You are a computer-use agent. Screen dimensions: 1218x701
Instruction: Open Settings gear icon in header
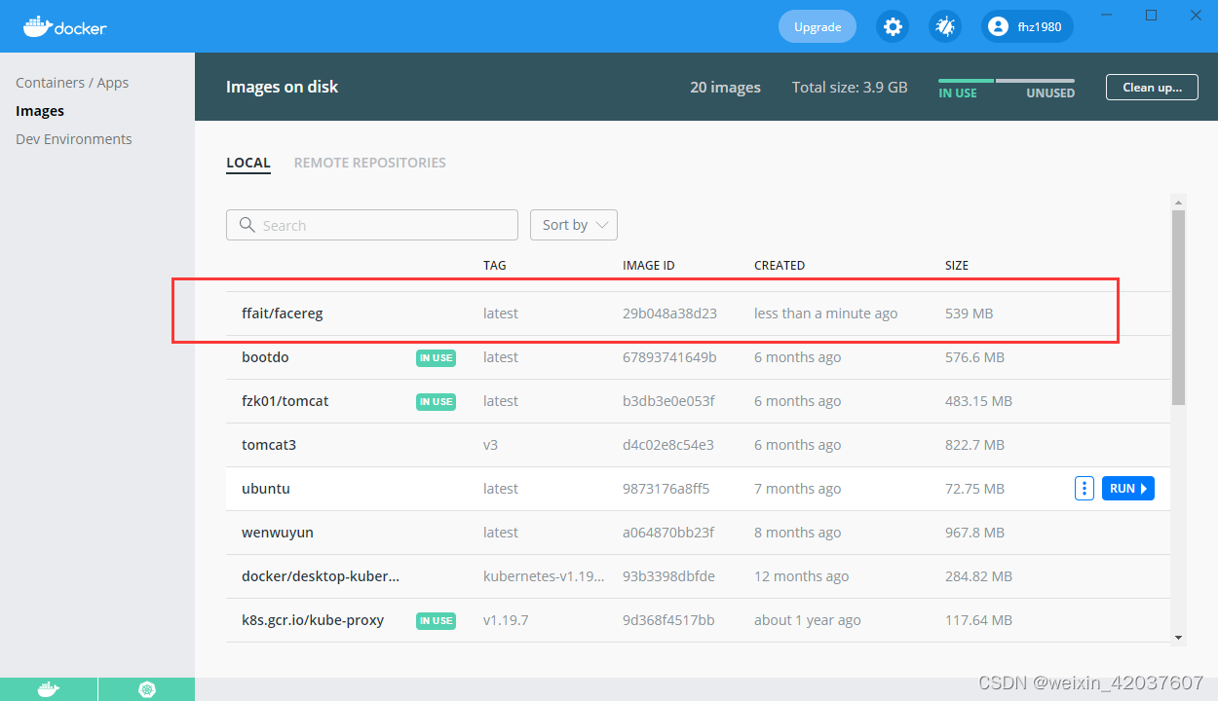(x=893, y=26)
